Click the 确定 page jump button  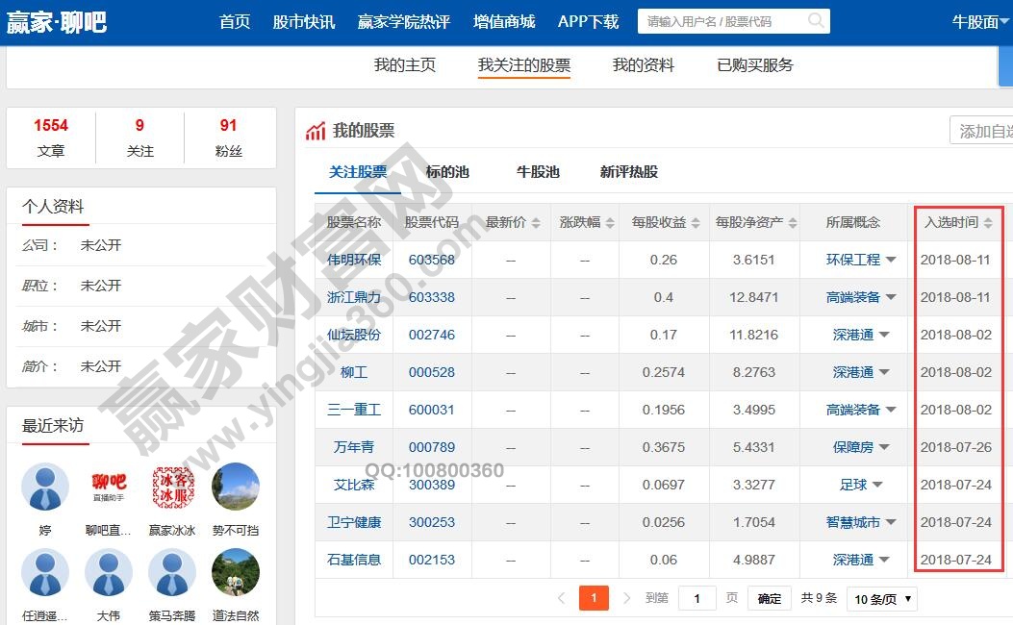click(770, 599)
